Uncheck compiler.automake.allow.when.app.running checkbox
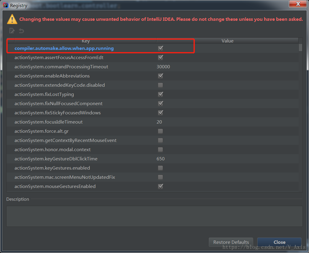309x253 pixels. pyautogui.click(x=161, y=48)
